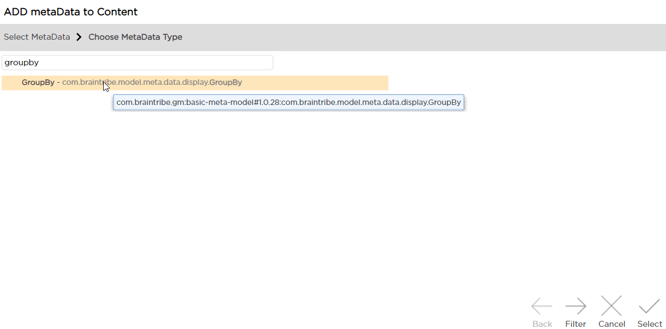The image size is (666, 329).
Task: Click bold "GroupBy" name at row start
Action: click(38, 83)
